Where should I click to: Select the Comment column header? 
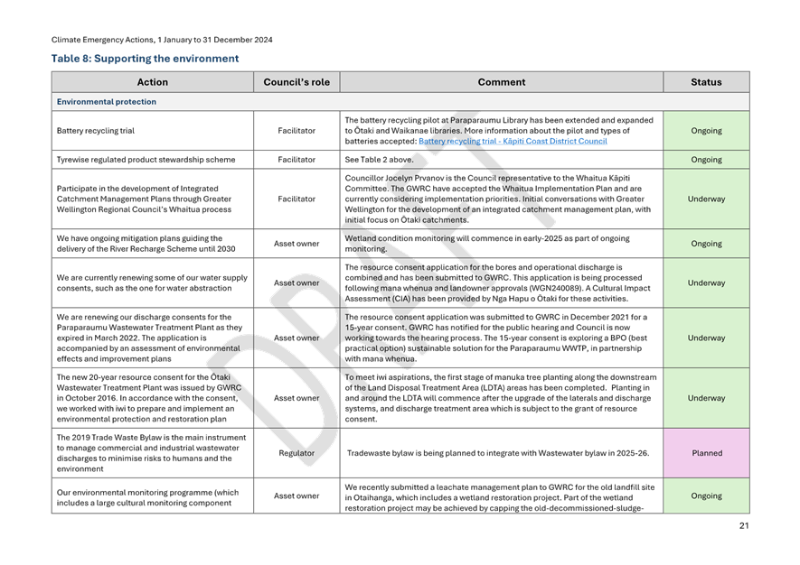pyautogui.click(x=501, y=81)
